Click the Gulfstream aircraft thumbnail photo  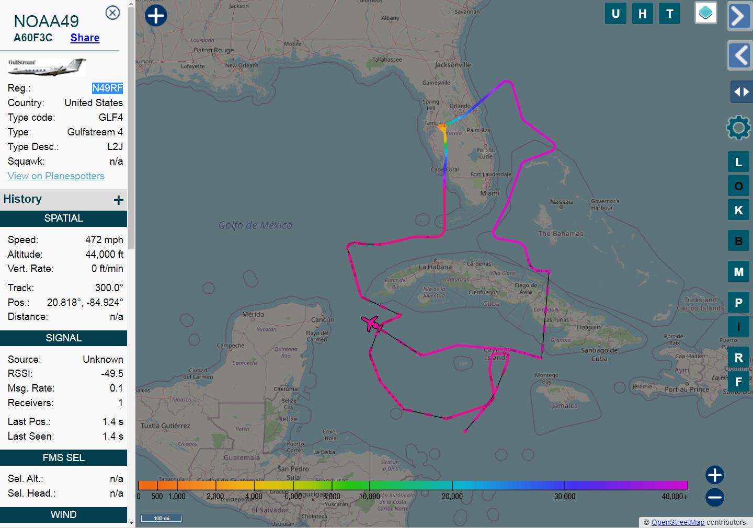[x=47, y=67]
